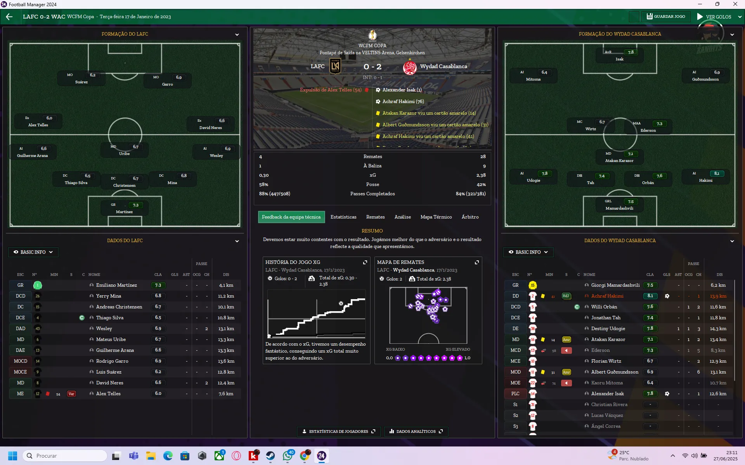Open the Análise tab
The height and width of the screenshot is (465, 745).
click(402, 217)
